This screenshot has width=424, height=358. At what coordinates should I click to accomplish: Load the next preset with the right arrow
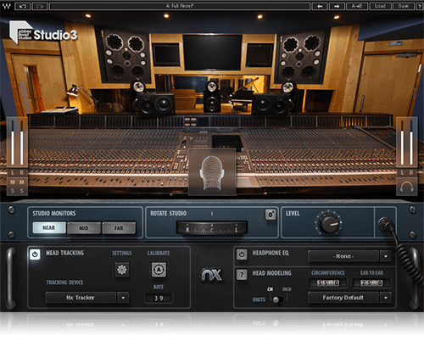point(337,6)
